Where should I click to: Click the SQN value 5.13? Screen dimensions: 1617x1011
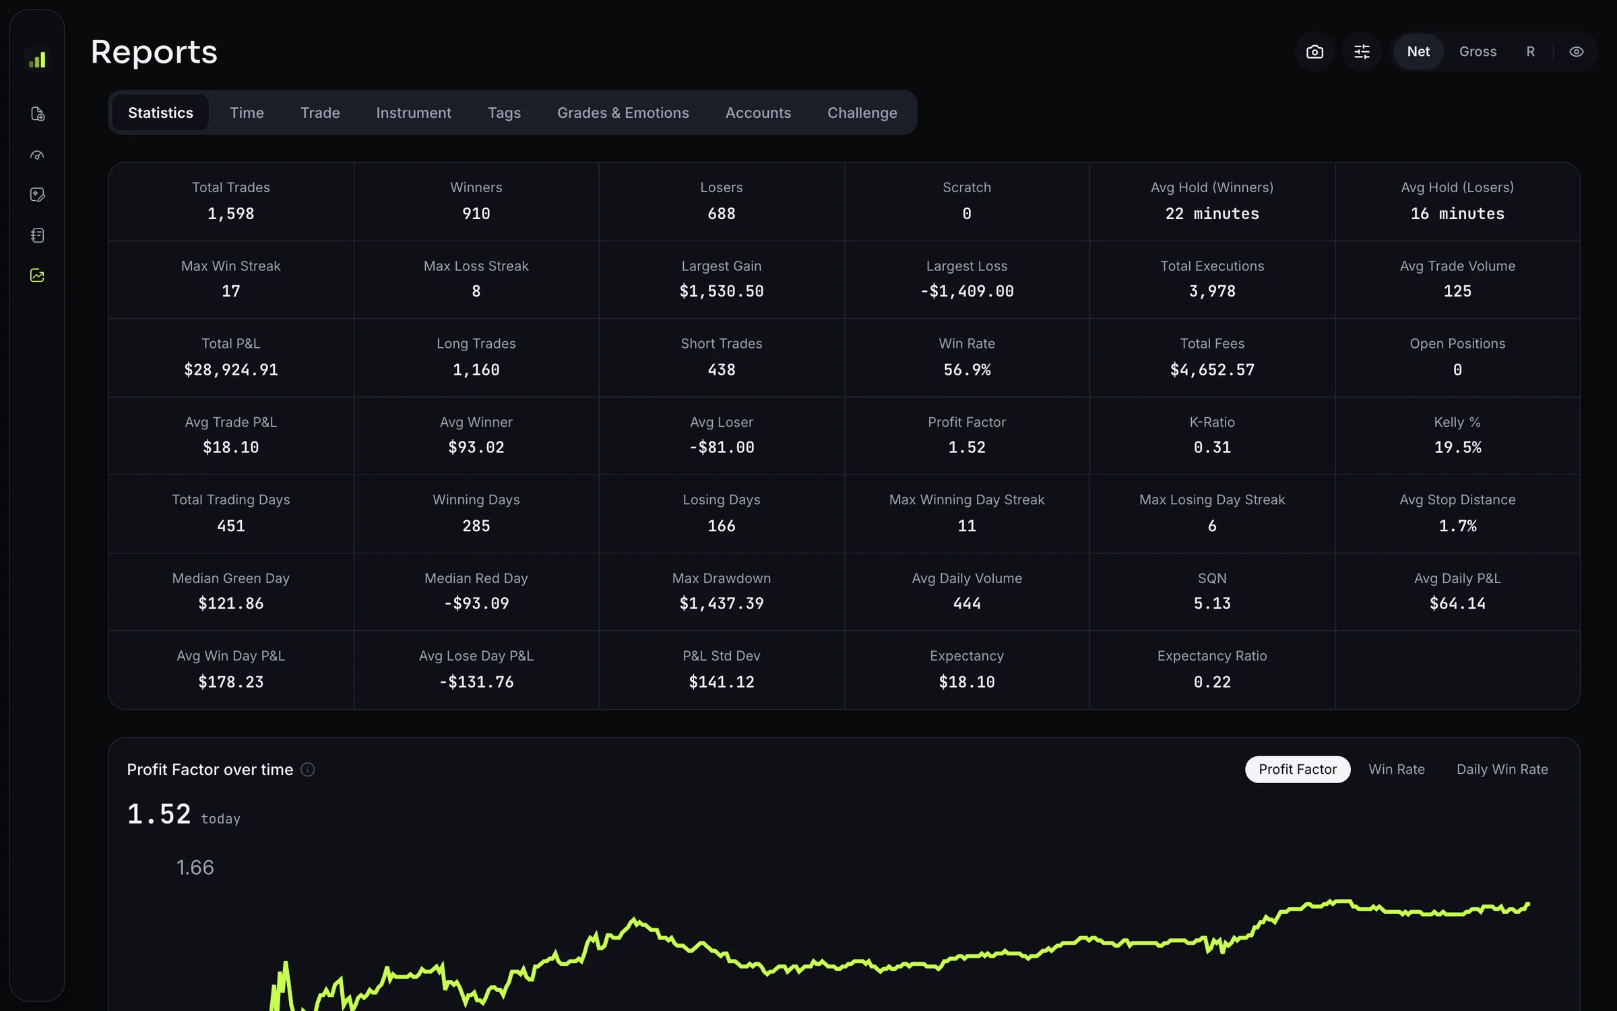pyautogui.click(x=1212, y=603)
